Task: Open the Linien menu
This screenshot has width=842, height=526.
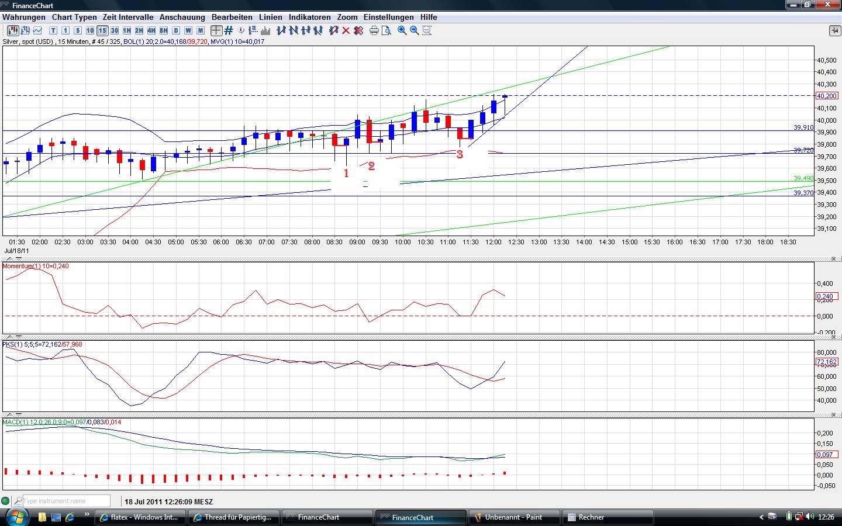Action: 271,18
